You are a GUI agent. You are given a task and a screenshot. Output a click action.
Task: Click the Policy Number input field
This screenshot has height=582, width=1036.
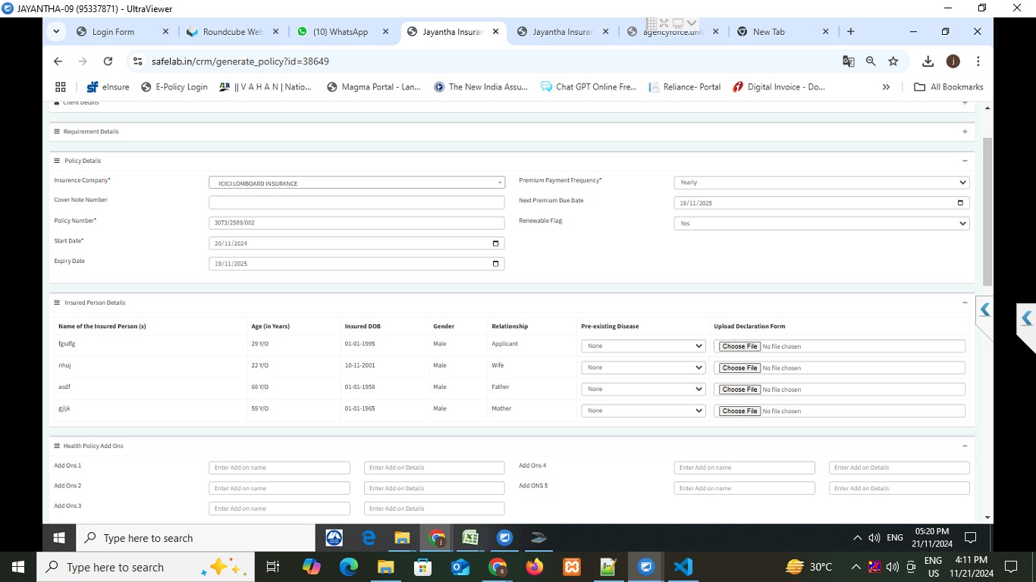click(x=356, y=223)
